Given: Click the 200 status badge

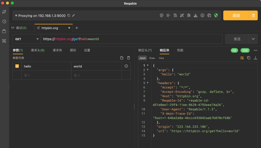Looking at the screenshot, I should [x=245, y=50].
